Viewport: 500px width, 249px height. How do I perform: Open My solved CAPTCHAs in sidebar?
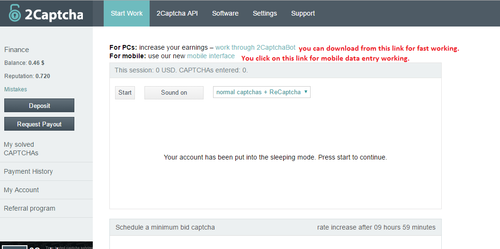[21, 149]
